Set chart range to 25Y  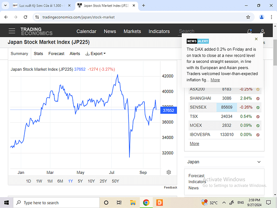[x=103, y=181]
